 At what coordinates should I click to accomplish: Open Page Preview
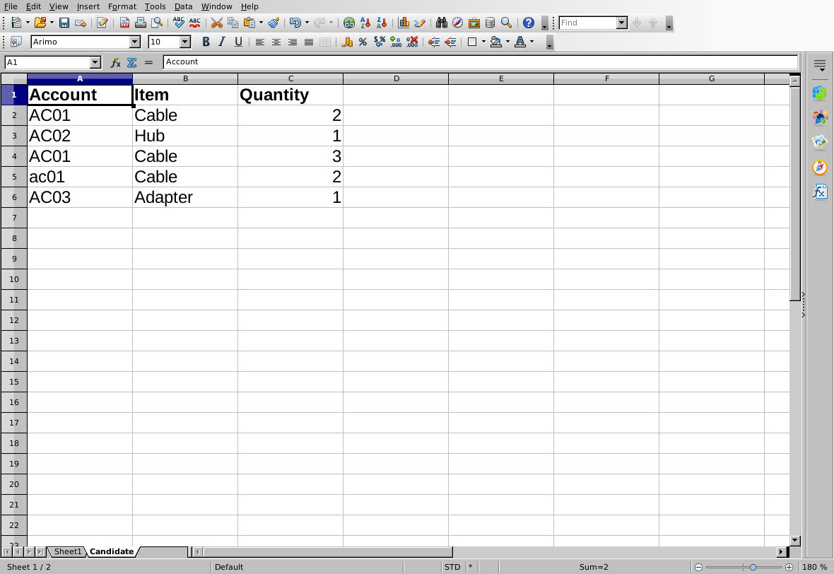pos(157,23)
